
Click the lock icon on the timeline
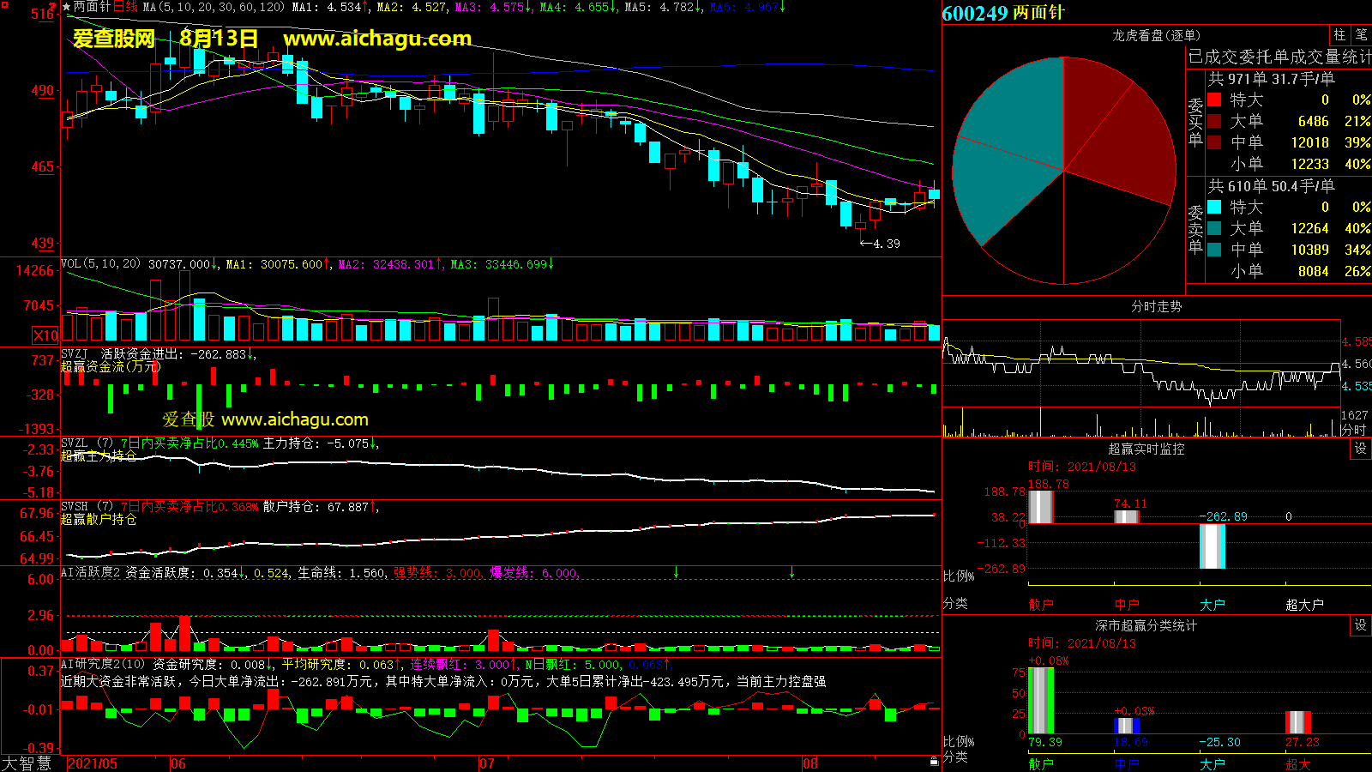[x=934, y=761]
